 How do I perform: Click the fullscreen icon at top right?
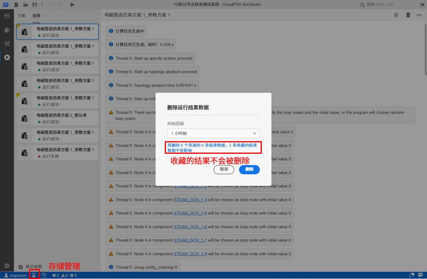pos(422,5)
